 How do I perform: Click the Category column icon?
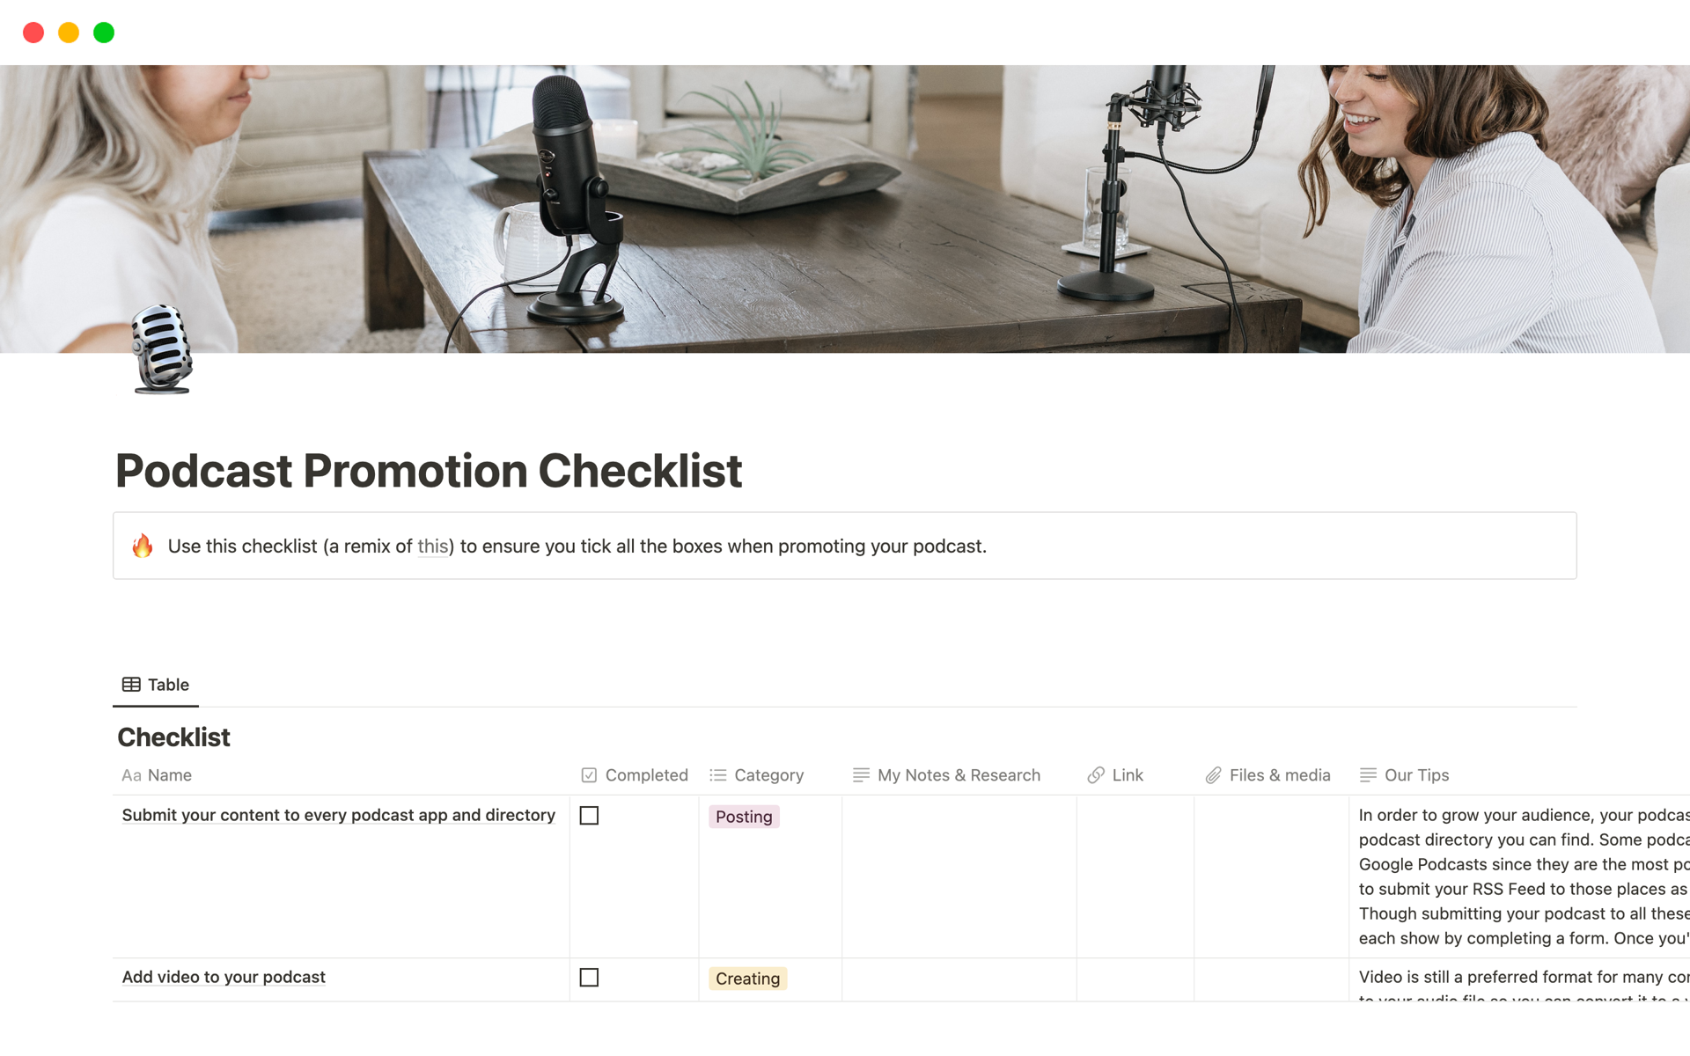[x=719, y=774]
